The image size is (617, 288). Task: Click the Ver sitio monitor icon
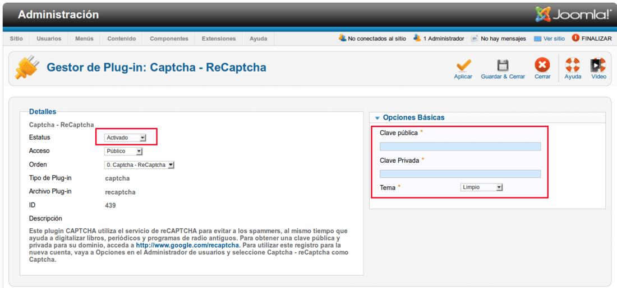[x=538, y=39]
